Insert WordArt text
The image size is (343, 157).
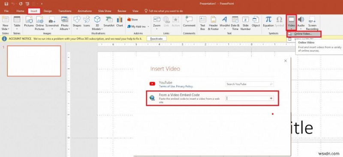click(225, 24)
